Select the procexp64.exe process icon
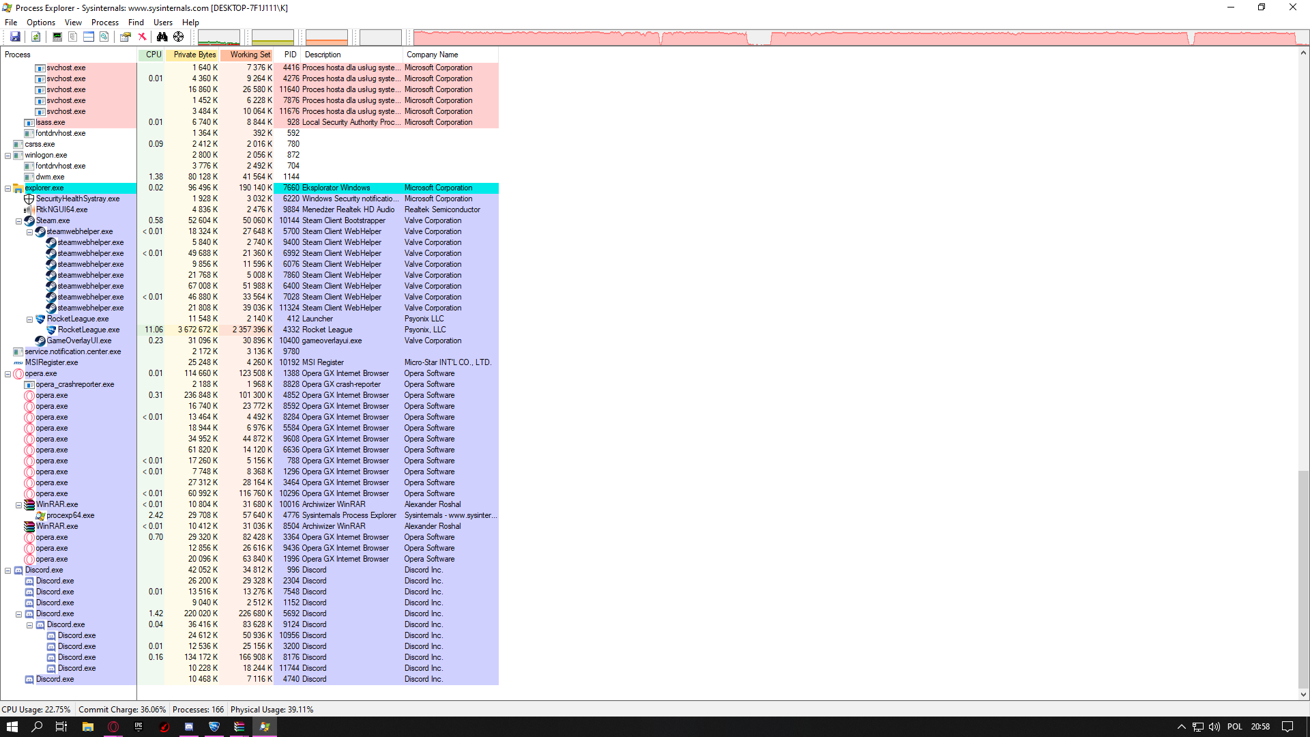This screenshot has height=737, width=1310. tap(40, 516)
